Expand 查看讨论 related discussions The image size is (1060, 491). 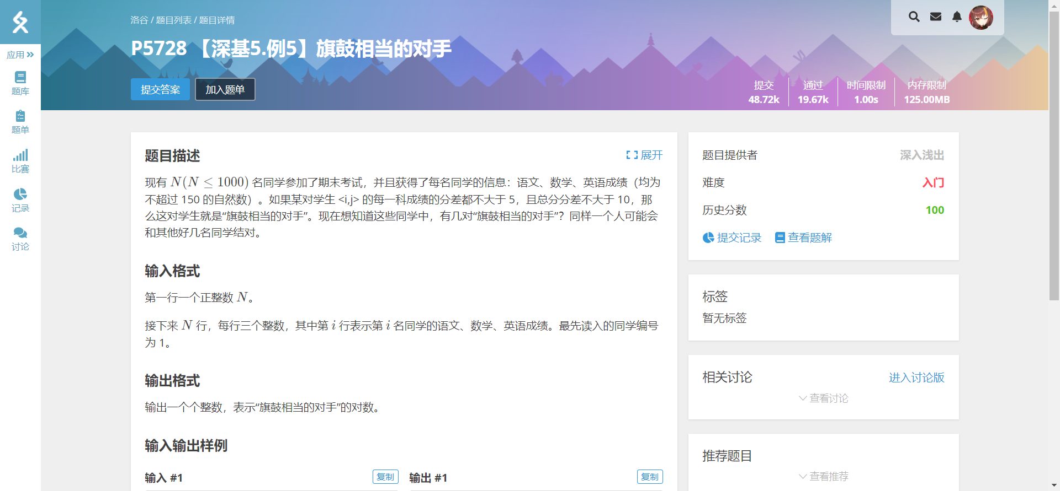coord(823,398)
